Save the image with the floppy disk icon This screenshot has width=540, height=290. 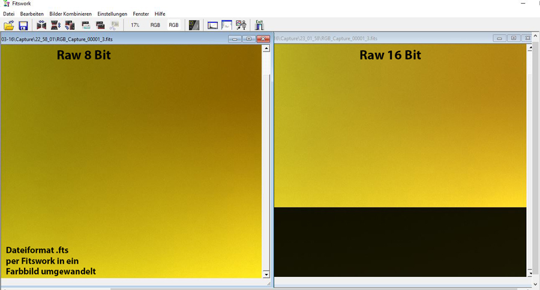click(23, 25)
